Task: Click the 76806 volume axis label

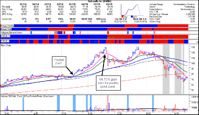Action: (x=194, y=107)
